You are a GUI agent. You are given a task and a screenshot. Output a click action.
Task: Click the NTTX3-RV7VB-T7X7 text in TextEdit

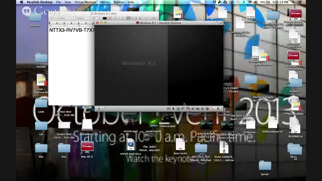click(x=72, y=30)
